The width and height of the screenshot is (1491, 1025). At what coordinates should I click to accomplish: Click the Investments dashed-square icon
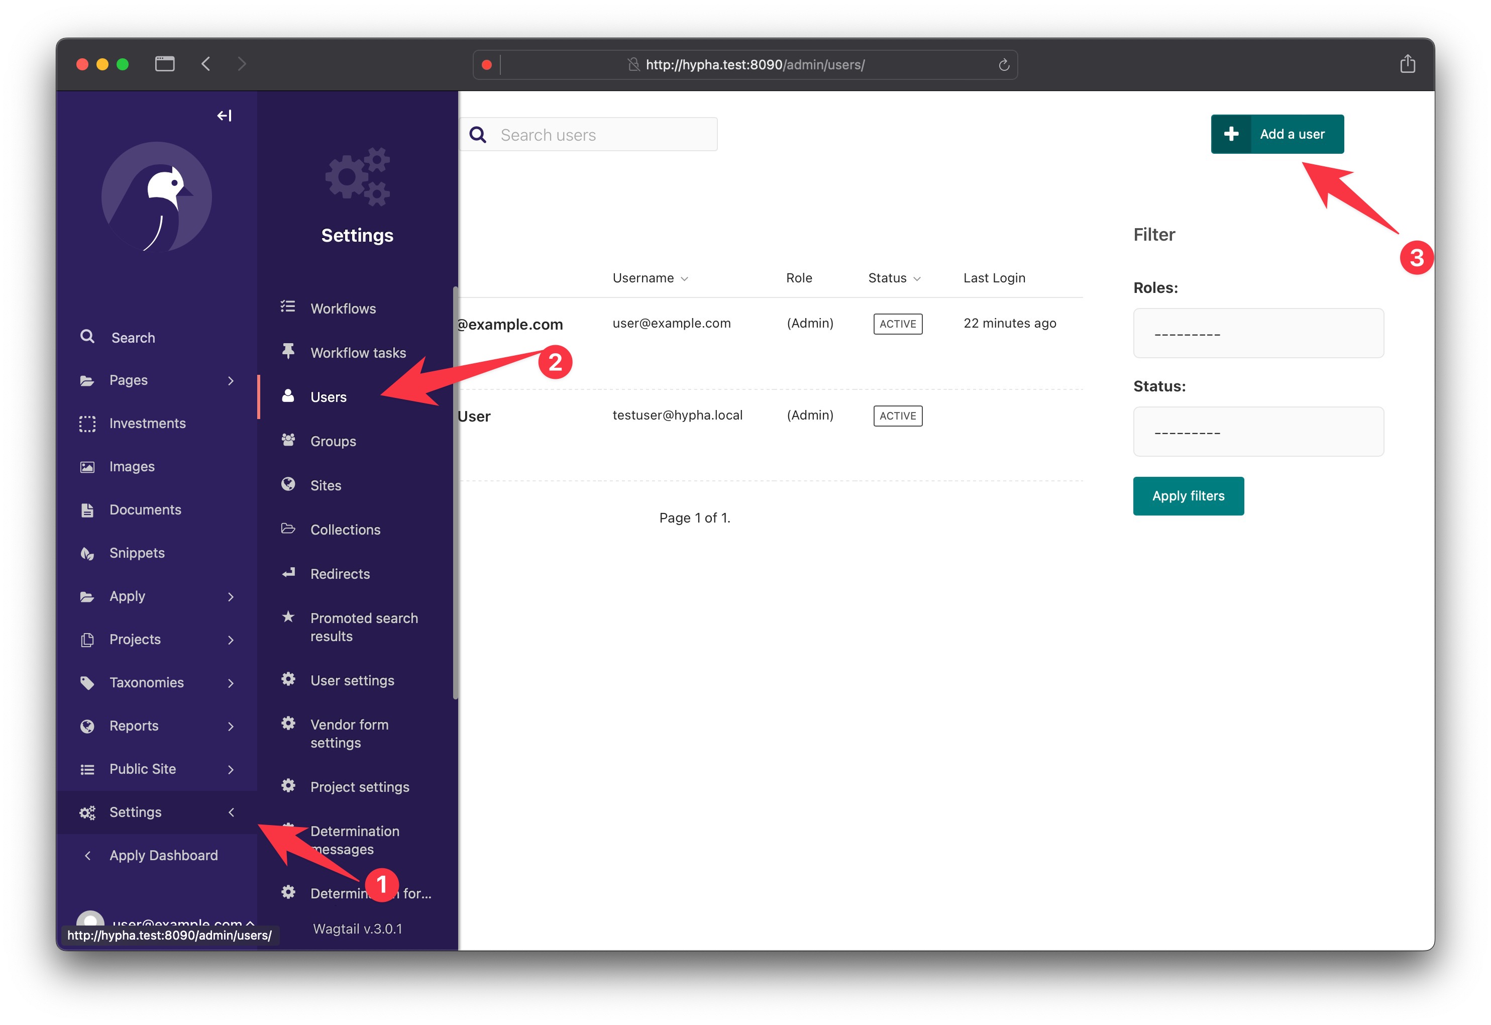(87, 423)
